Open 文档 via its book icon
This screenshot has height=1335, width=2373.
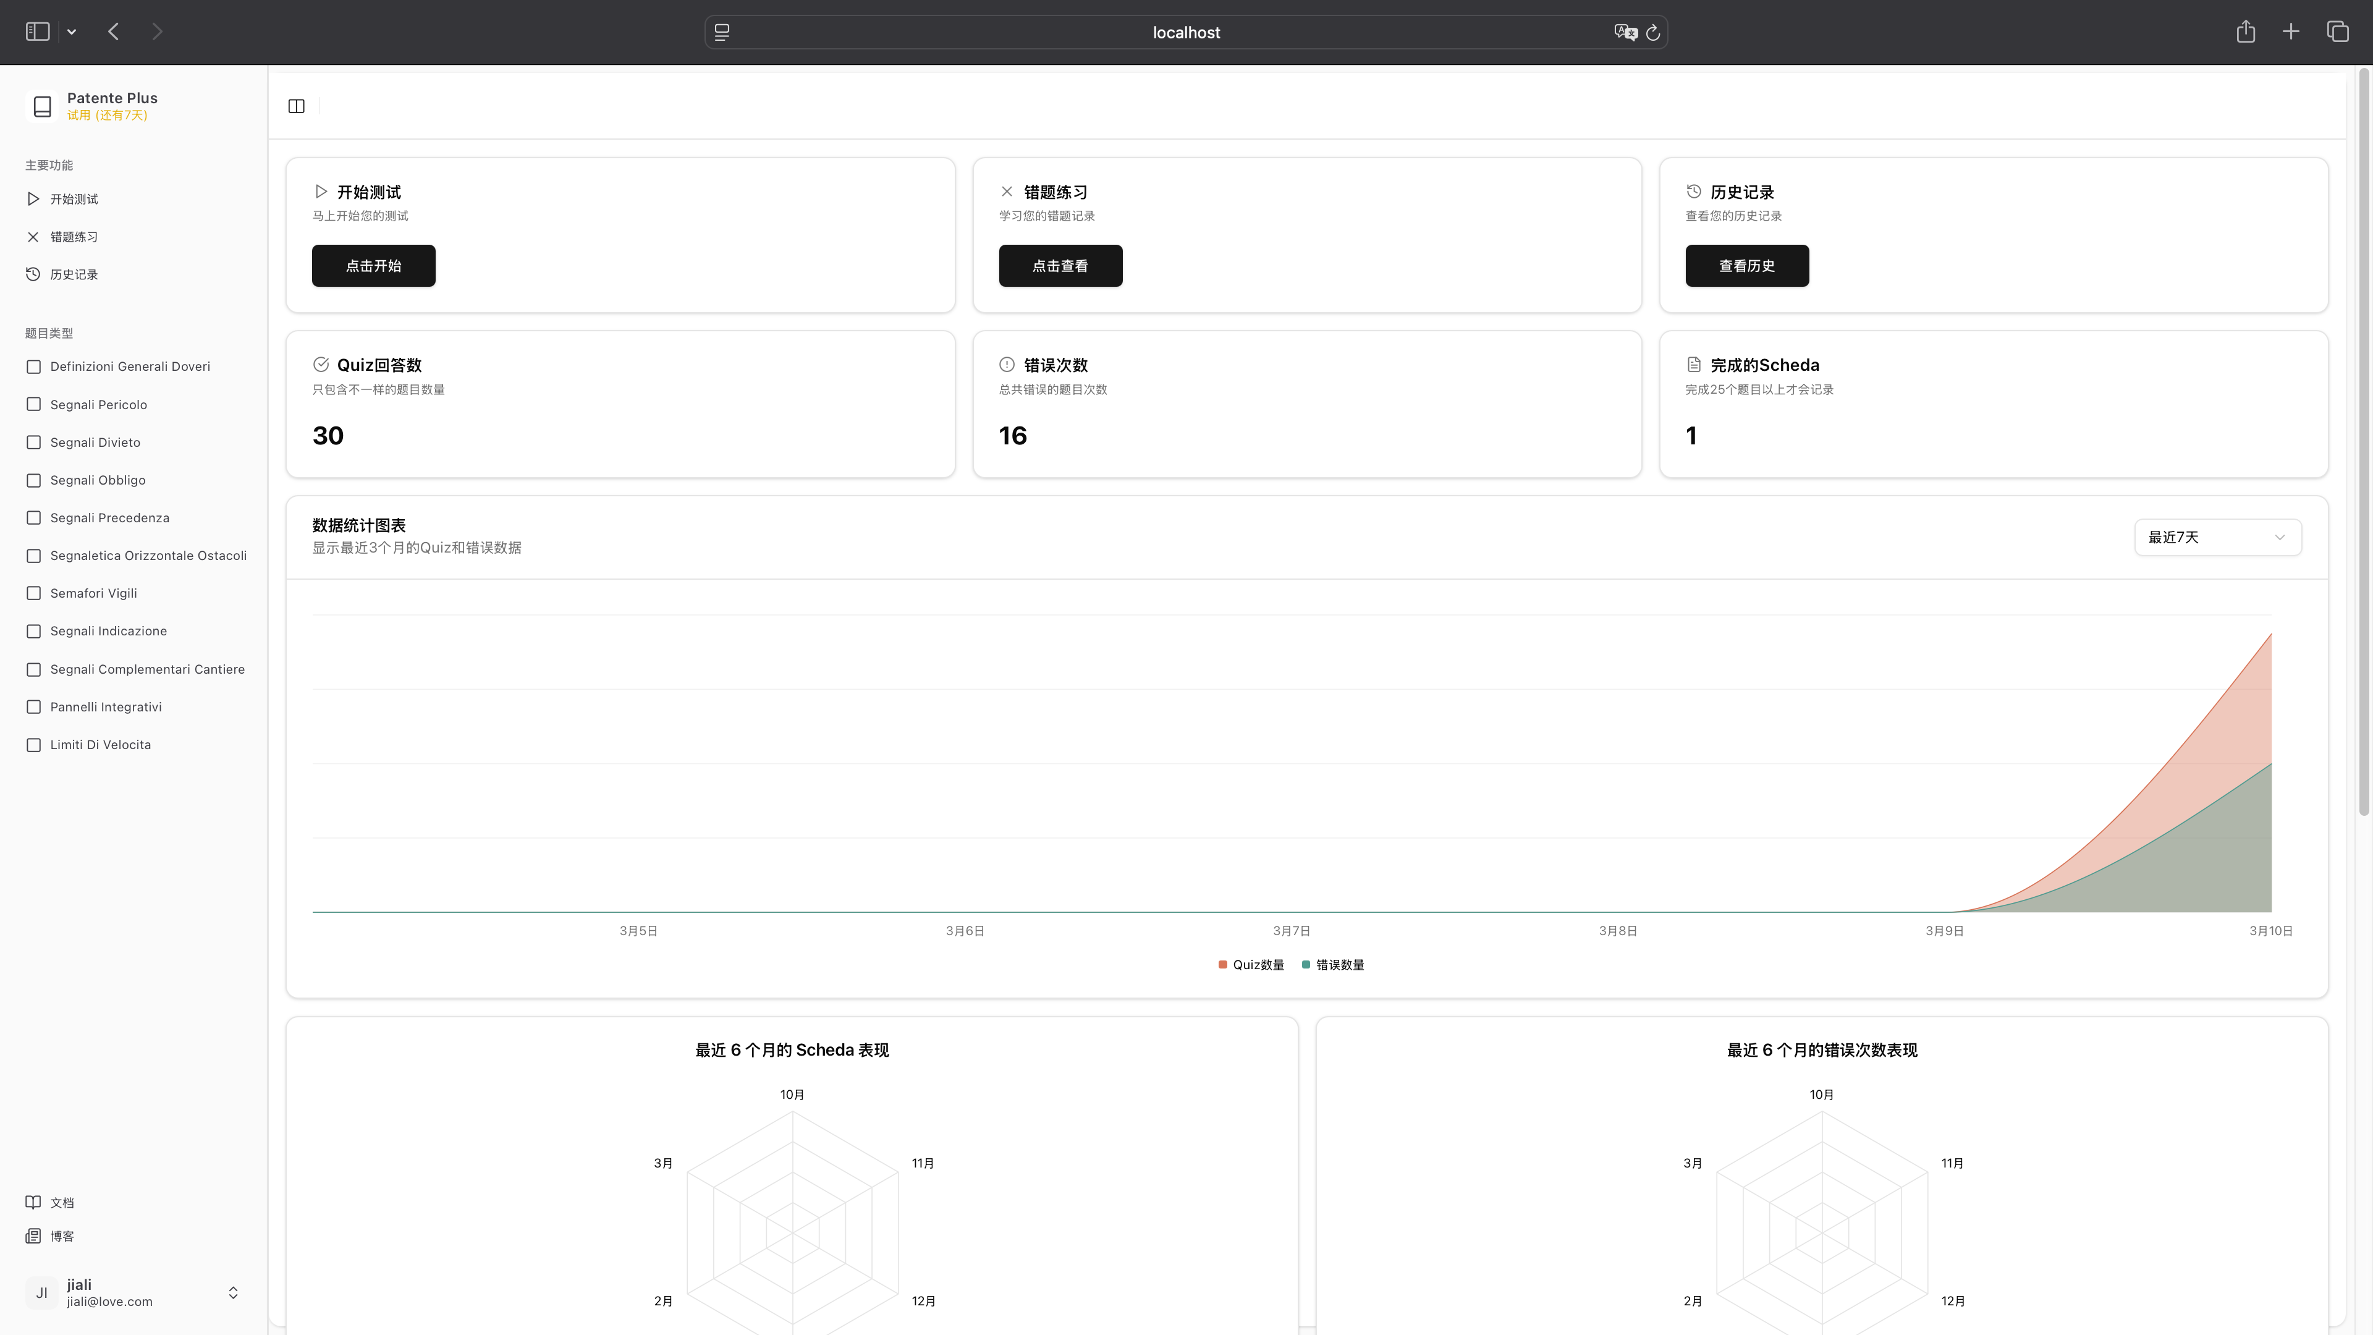click(x=33, y=1201)
